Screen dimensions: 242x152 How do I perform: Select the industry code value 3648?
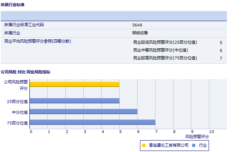pos(137,25)
